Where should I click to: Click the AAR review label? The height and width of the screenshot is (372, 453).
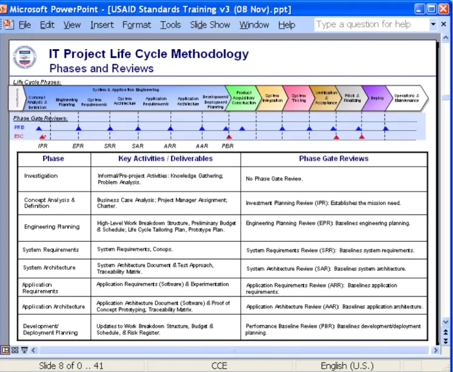tap(202, 146)
